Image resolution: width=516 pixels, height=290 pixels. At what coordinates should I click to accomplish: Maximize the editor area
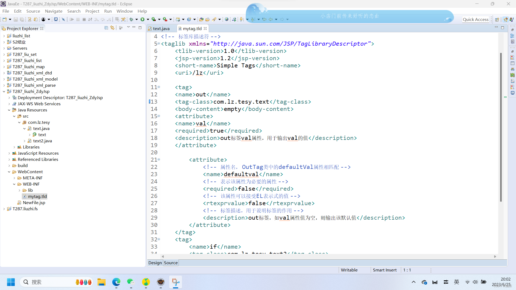tap(503, 28)
